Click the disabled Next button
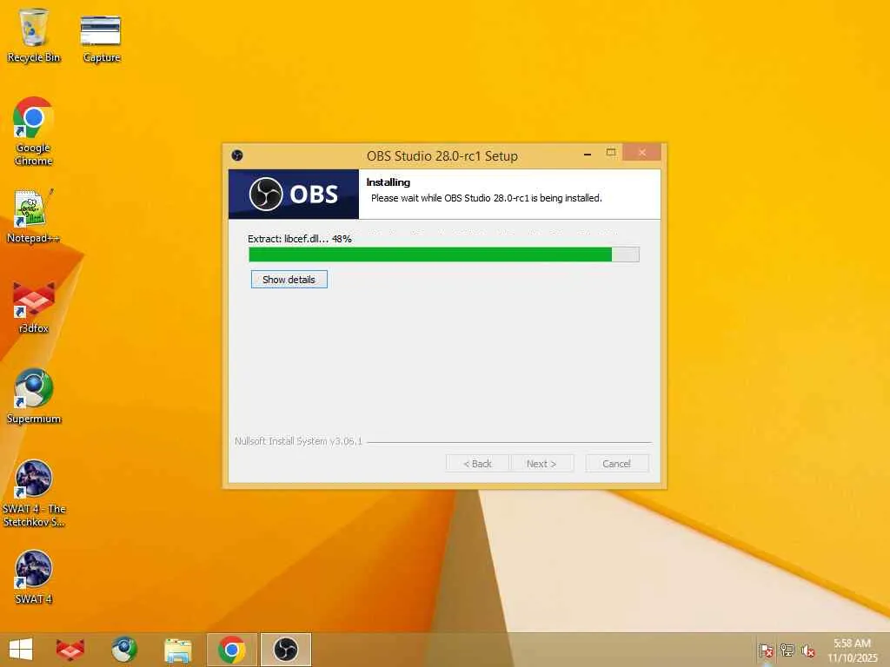Viewport: 890px width, 667px height. 541,464
